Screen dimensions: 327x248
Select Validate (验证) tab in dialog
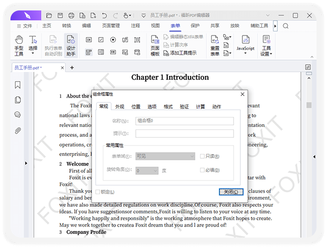pyautogui.click(x=184, y=107)
